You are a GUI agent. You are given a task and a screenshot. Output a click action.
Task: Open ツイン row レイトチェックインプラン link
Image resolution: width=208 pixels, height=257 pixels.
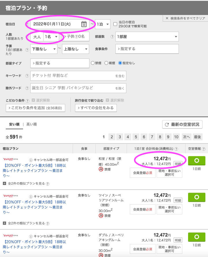(34, 207)
